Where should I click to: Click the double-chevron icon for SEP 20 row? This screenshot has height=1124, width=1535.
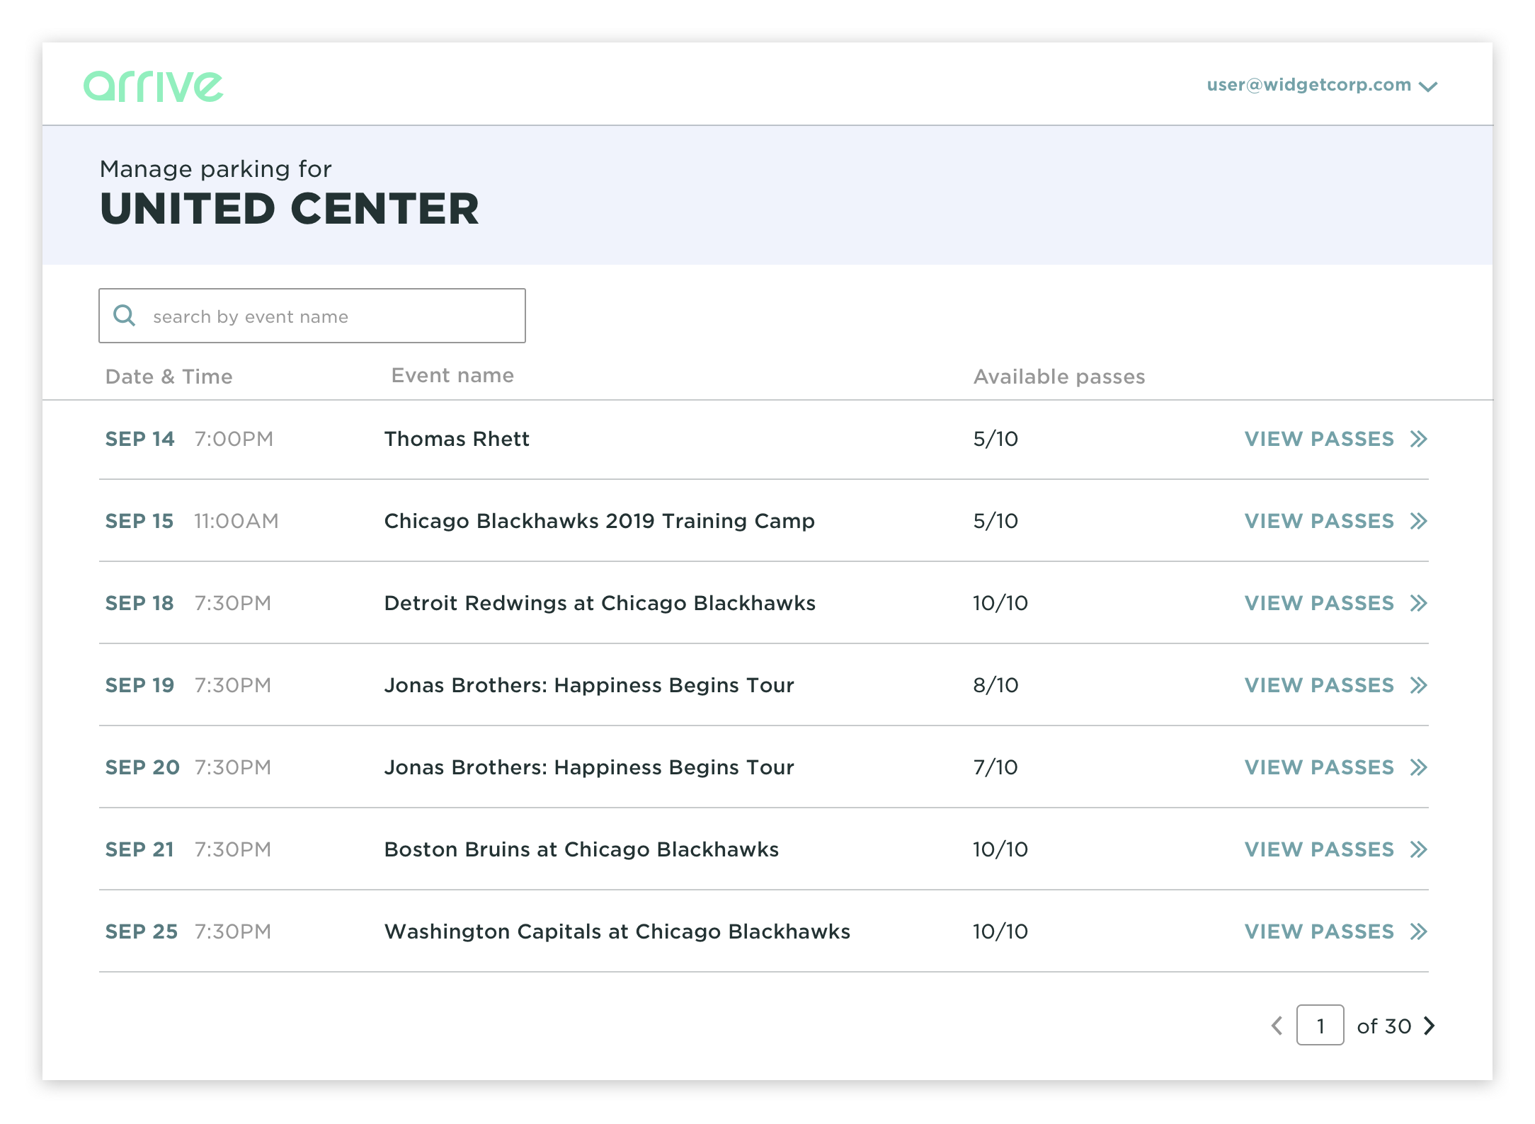coord(1418,767)
